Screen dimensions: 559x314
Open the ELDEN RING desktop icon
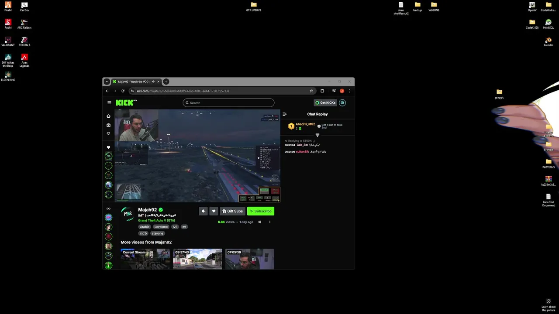point(8,77)
